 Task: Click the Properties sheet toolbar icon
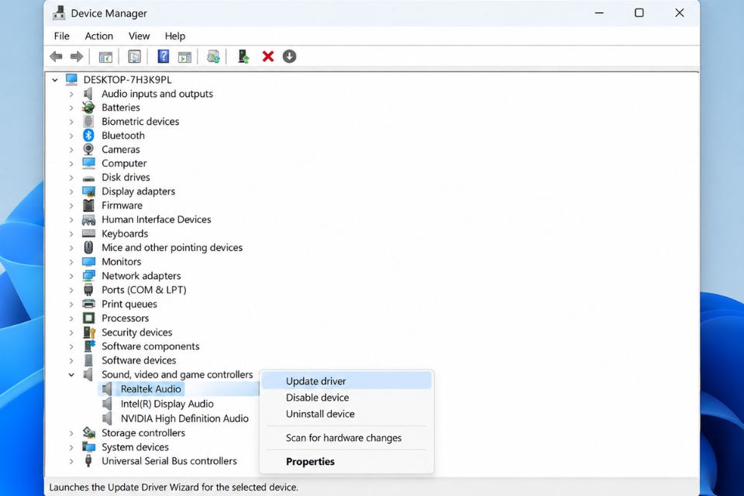click(134, 57)
